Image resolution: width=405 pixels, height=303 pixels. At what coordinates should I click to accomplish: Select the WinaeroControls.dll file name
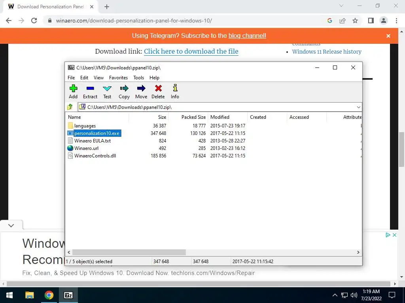[x=95, y=155]
